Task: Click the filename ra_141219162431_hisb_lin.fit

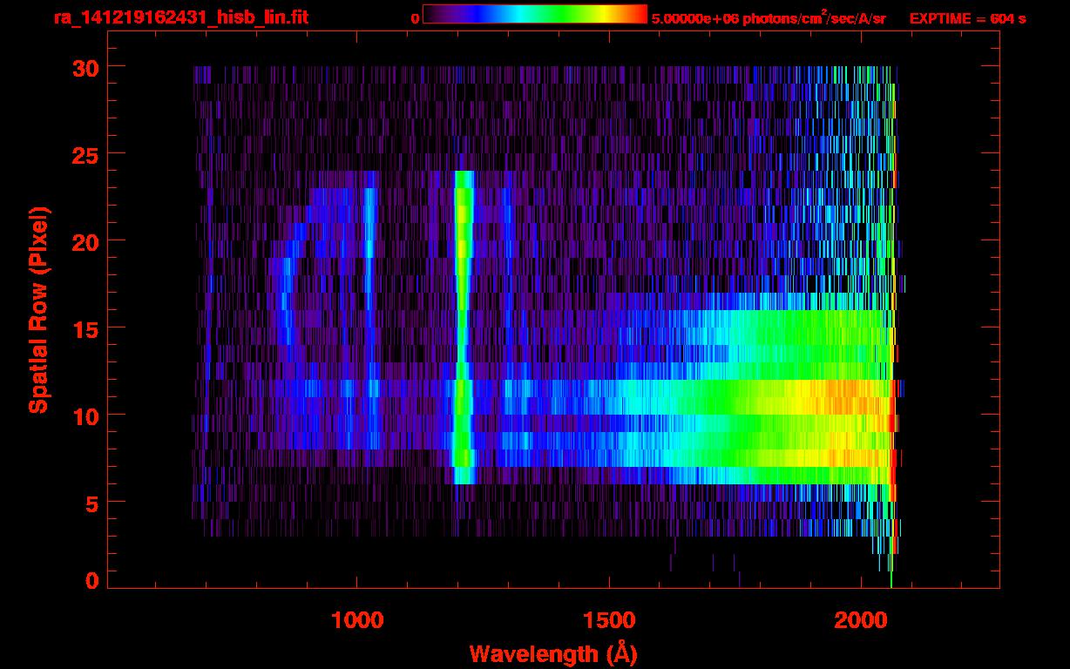Action: click(180, 17)
